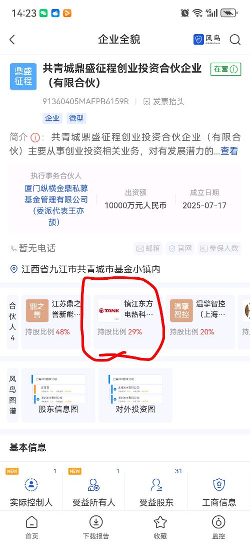Image resolution: width=250 pixels, height=553 pixels.
Task: Open the 实际控制人 icon
Action: click(x=31, y=485)
